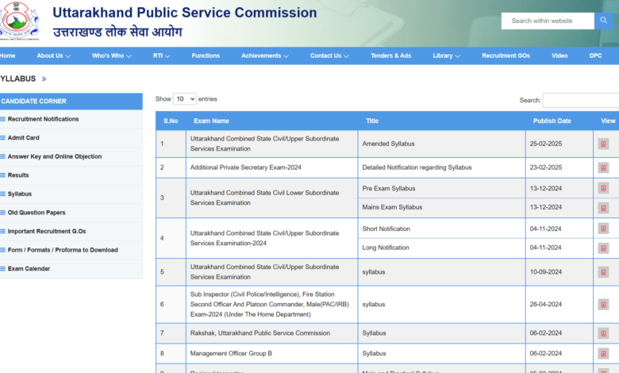This screenshot has width=619, height=373.
Task: Open PDF for Amended Syllabus row
Action: tap(603, 144)
